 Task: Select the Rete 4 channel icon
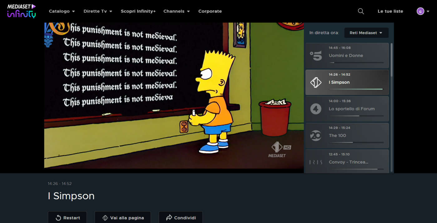[x=316, y=109]
